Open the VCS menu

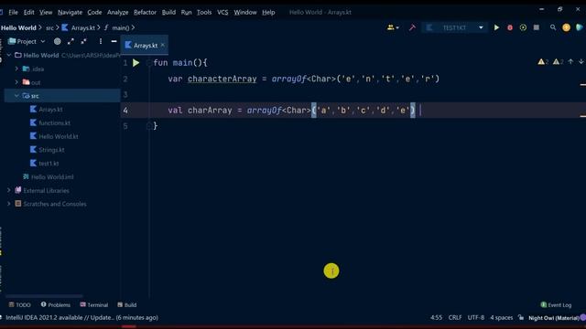[x=222, y=12]
